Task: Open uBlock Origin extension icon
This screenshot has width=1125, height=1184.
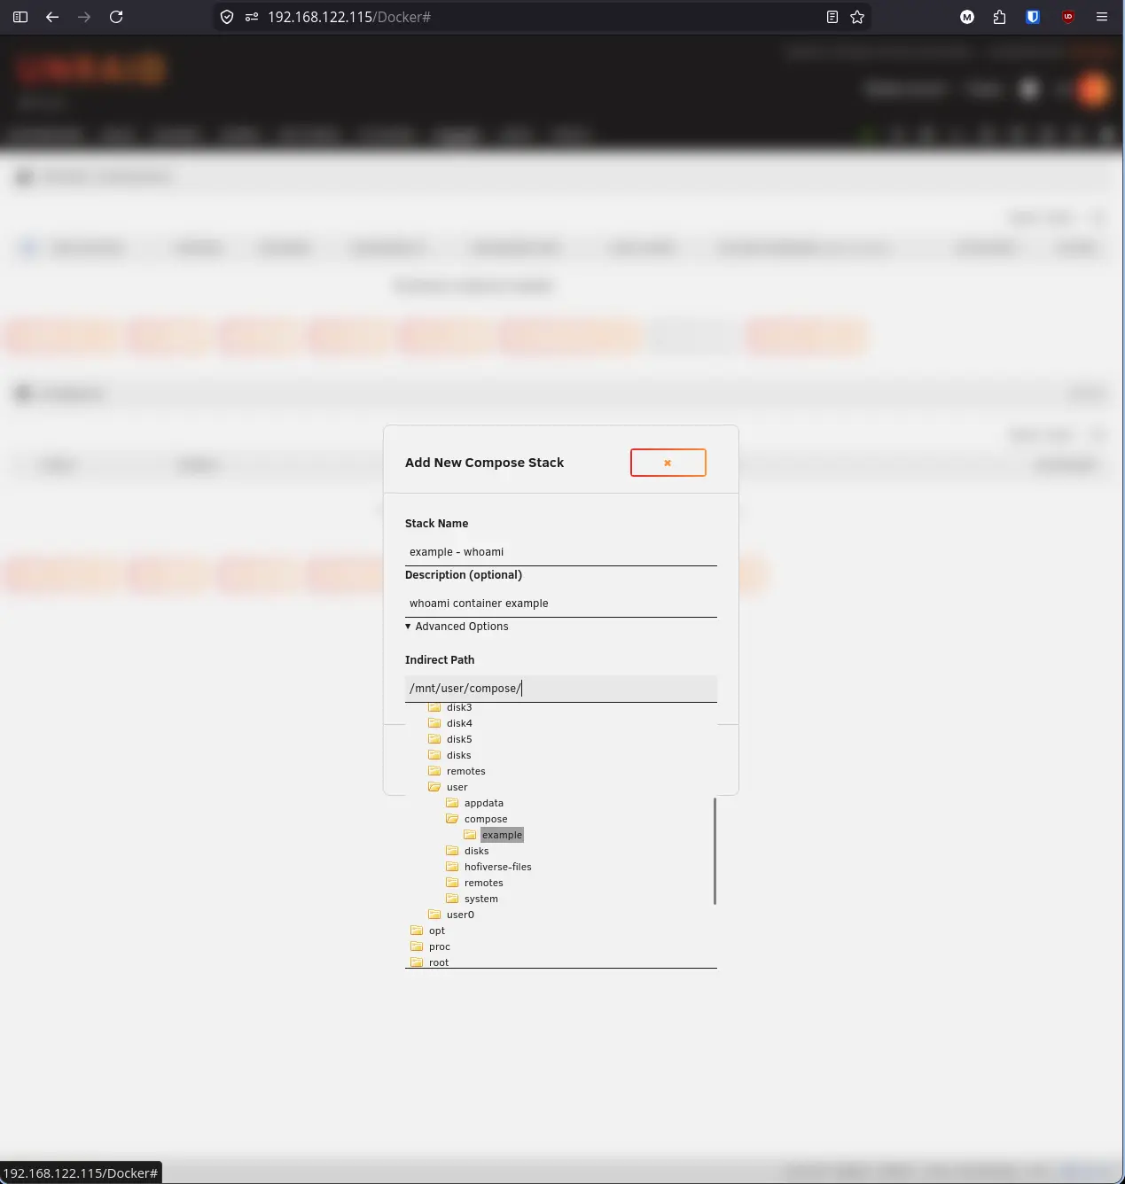Action: pos(1068,17)
